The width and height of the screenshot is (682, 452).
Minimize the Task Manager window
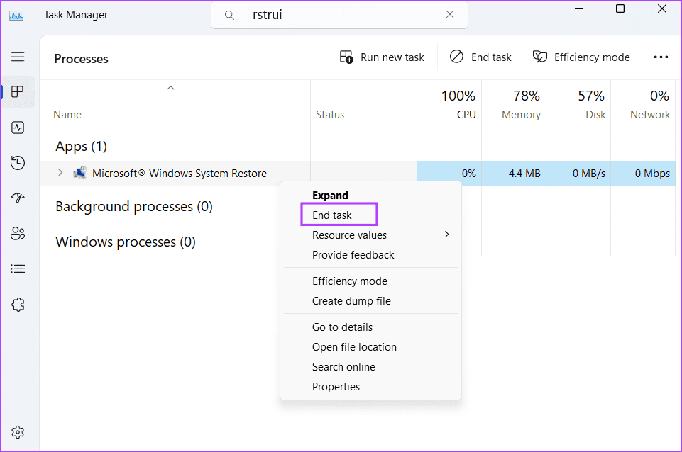pyautogui.click(x=579, y=9)
